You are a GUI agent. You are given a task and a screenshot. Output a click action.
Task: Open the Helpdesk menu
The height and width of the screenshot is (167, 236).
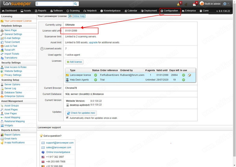tap(90, 11)
